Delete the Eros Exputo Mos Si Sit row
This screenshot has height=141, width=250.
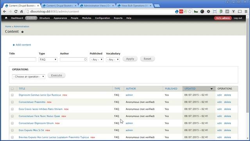(227, 130)
